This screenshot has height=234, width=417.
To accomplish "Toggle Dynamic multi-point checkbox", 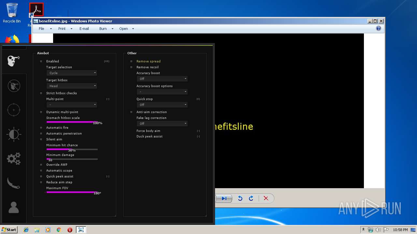I will pos(41,112).
